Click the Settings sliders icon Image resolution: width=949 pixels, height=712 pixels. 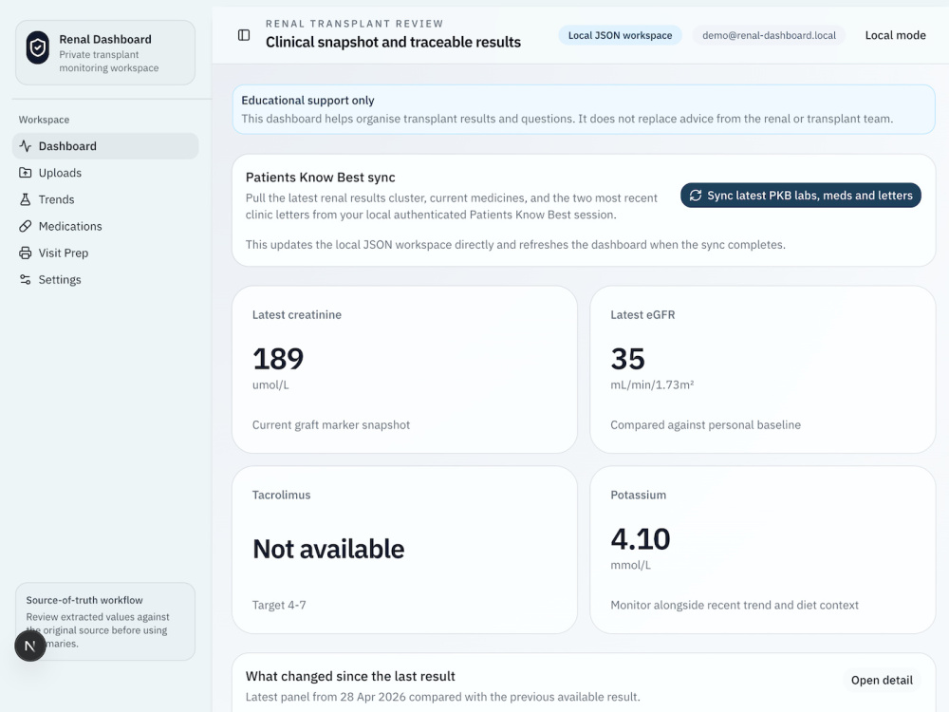(x=26, y=279)
